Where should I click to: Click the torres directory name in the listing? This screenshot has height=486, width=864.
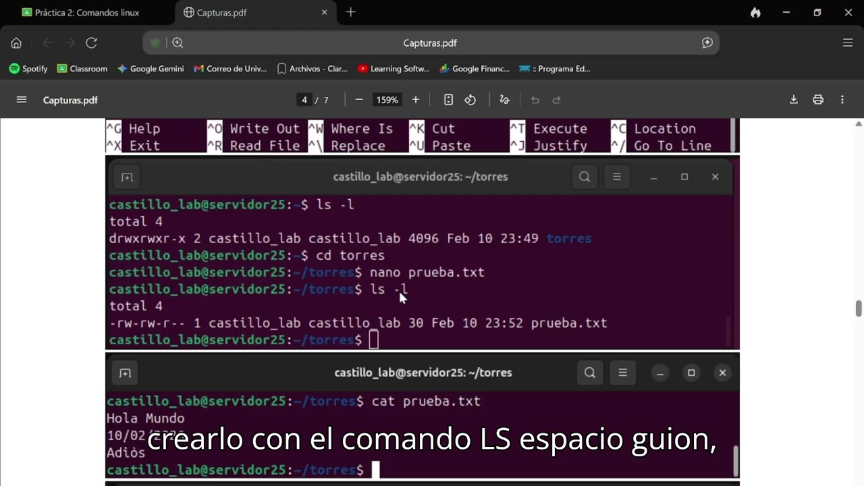point(569,238)
